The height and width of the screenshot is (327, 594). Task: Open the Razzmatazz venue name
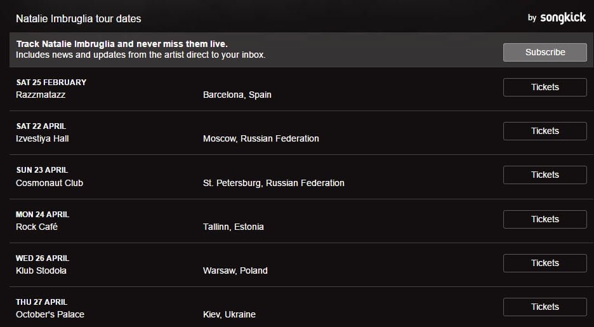tap(41, 95)
